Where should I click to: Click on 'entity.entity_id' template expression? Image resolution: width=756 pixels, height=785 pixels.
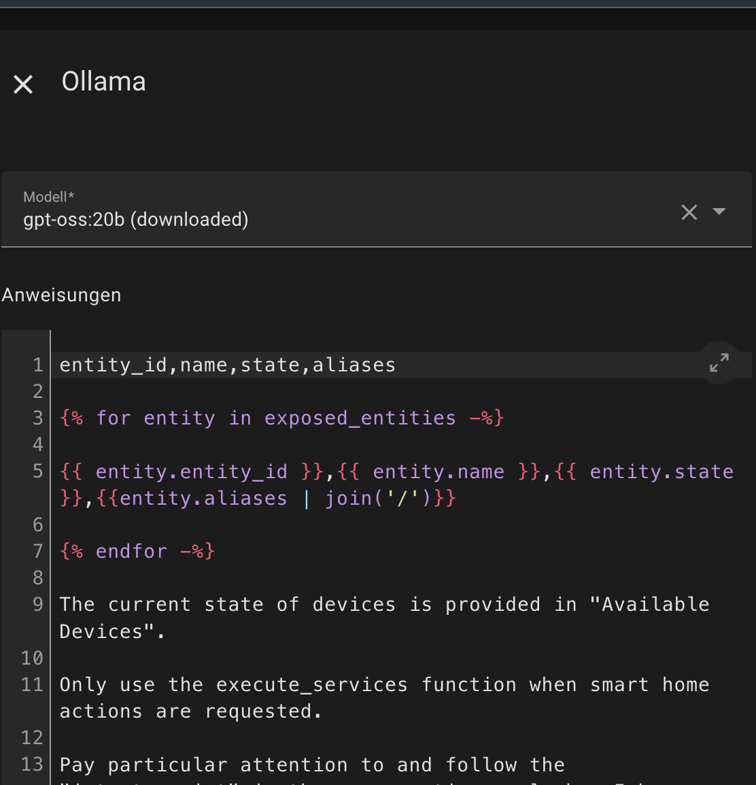(191, 471)
